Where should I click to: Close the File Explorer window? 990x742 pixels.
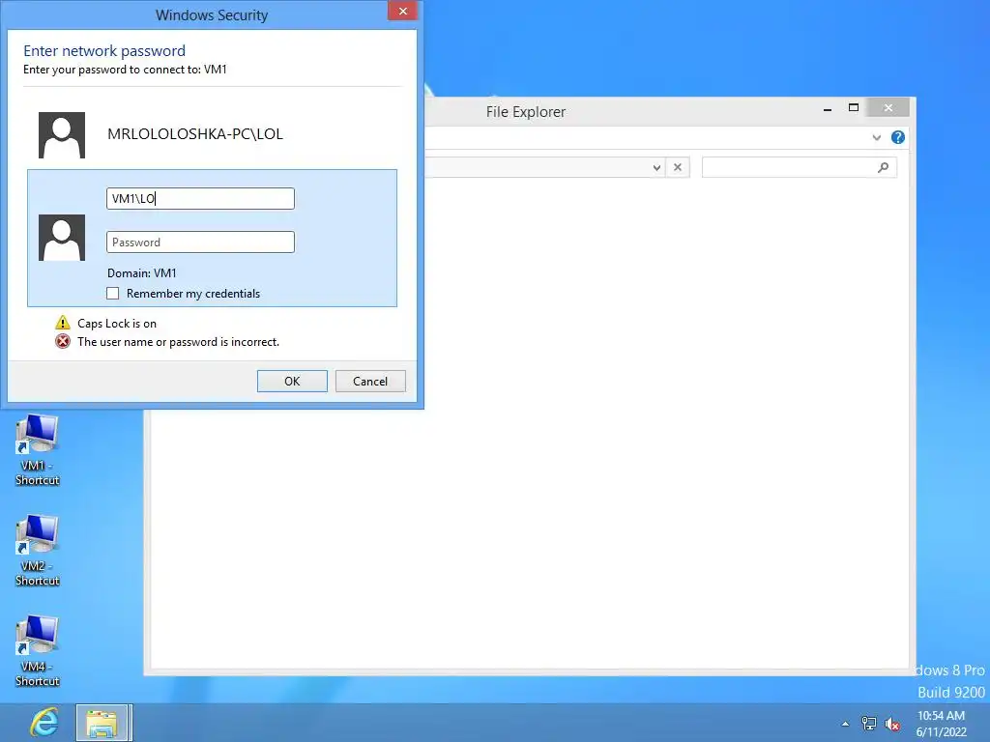[x=888, y=108]
